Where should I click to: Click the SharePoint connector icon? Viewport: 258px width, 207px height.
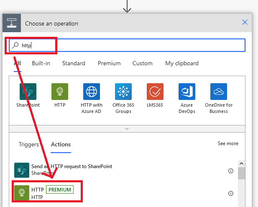28,92
